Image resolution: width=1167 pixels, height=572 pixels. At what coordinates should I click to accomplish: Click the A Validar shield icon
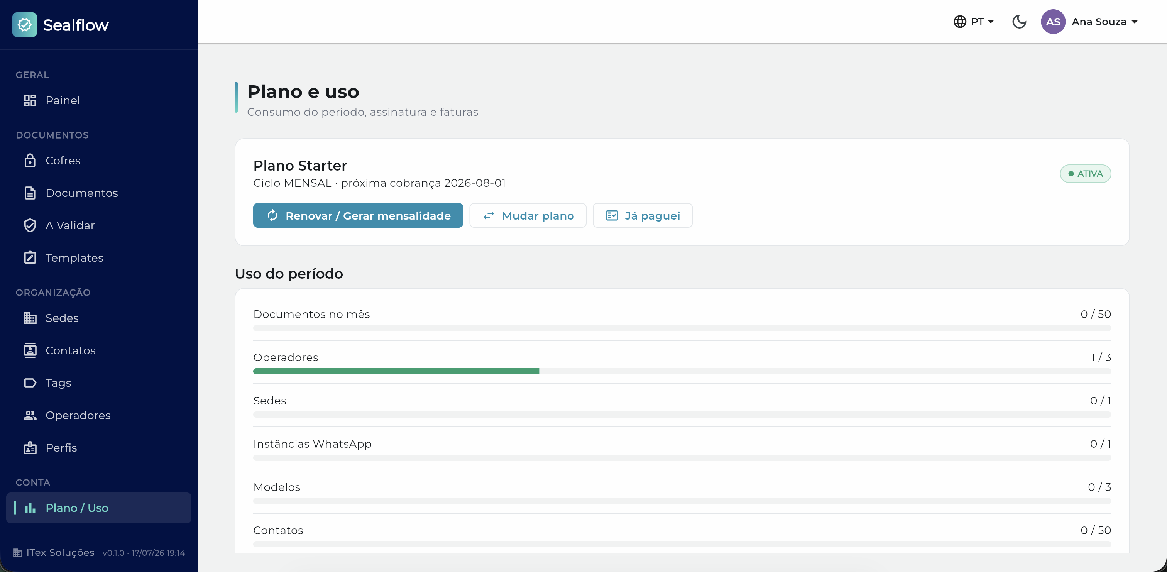pyautogui.click(x=30, y=225)
